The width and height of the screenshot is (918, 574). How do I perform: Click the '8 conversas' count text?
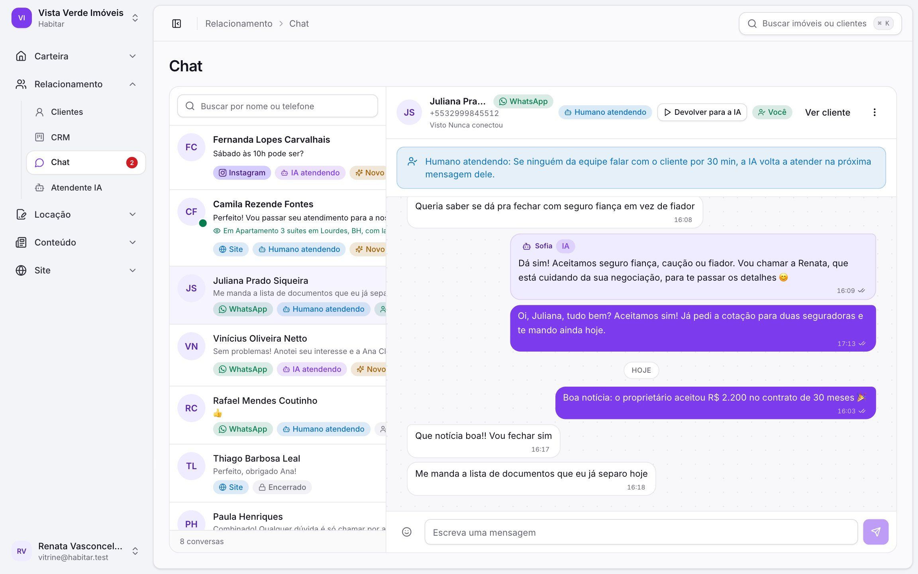(x=202, y=541)
